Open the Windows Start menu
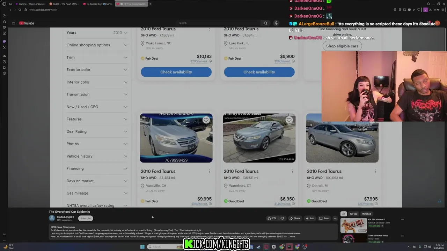The height and width of the screenshot is (251, 447). click(x=142, y=247)
